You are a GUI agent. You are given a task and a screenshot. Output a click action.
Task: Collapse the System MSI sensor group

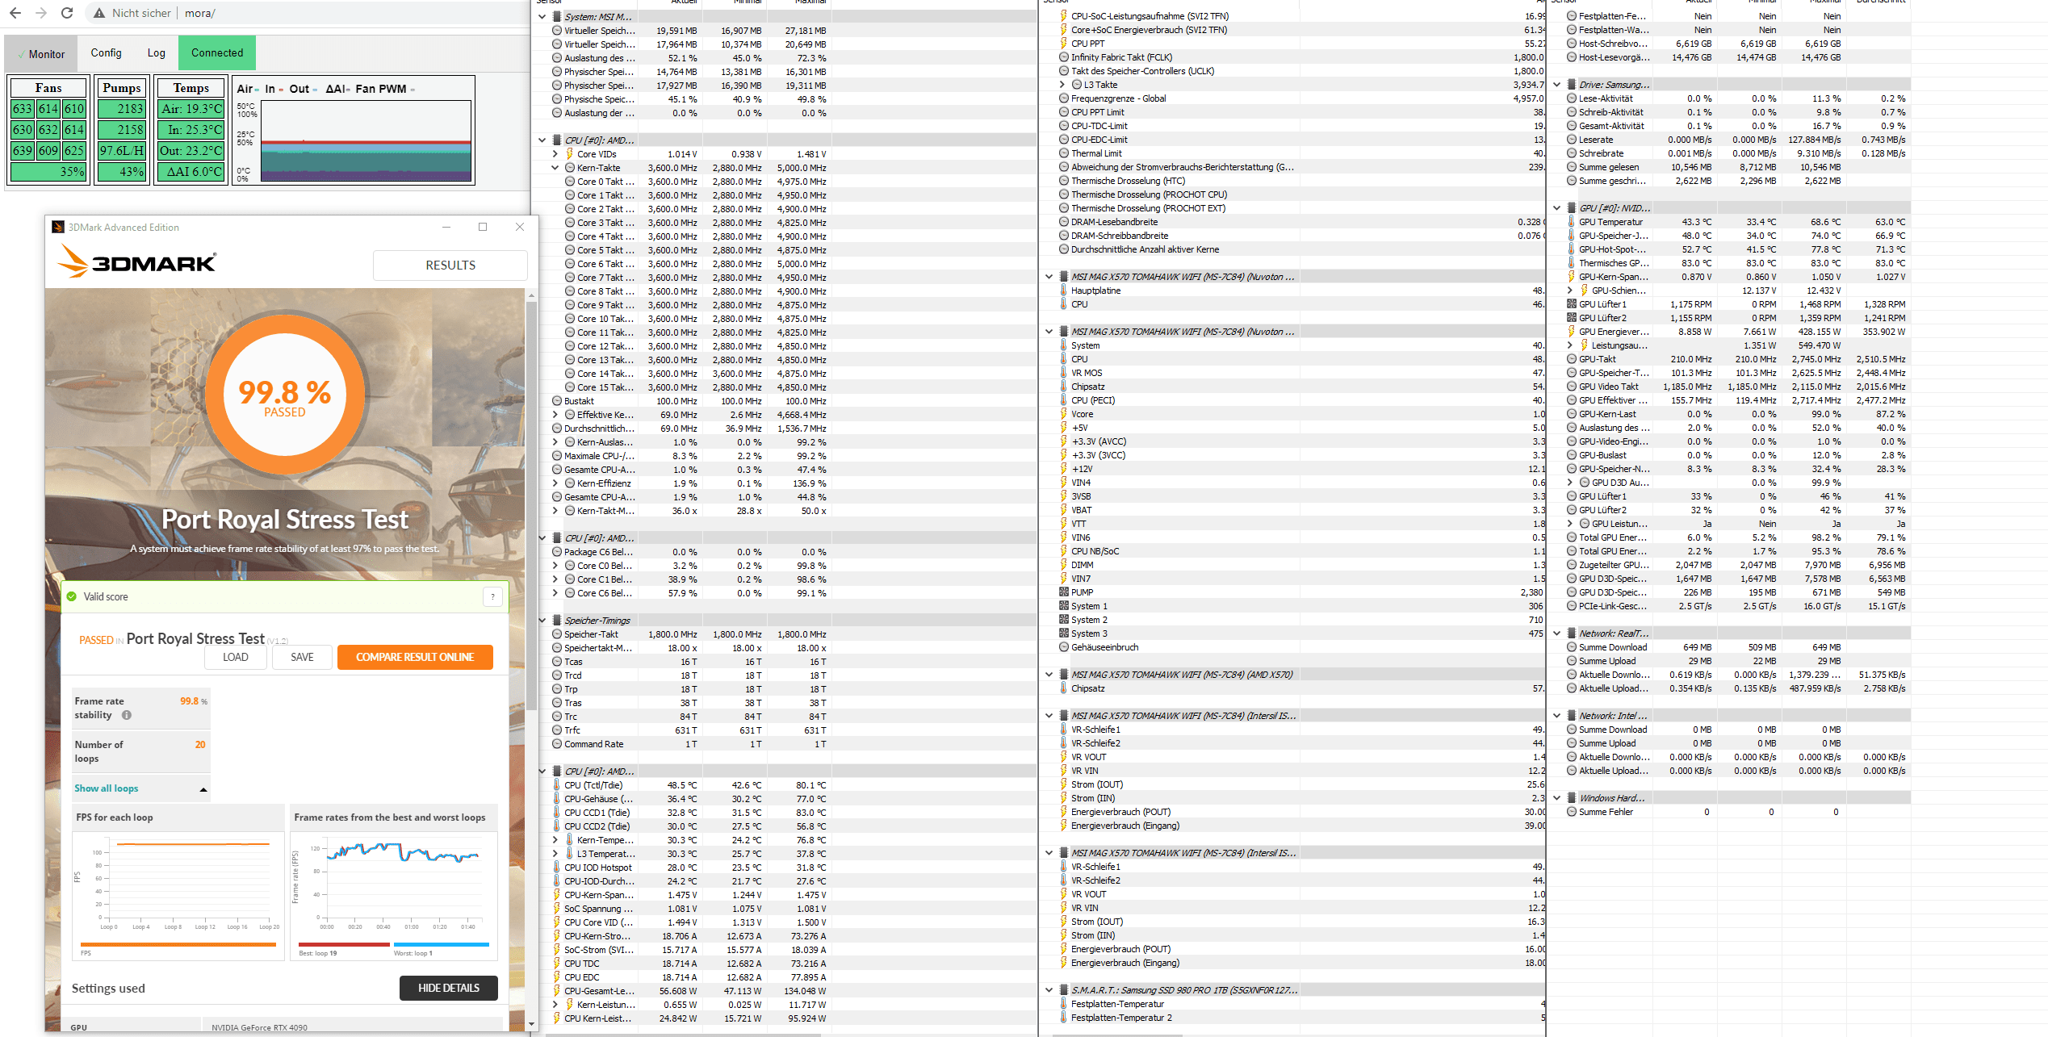pos(542,16)
